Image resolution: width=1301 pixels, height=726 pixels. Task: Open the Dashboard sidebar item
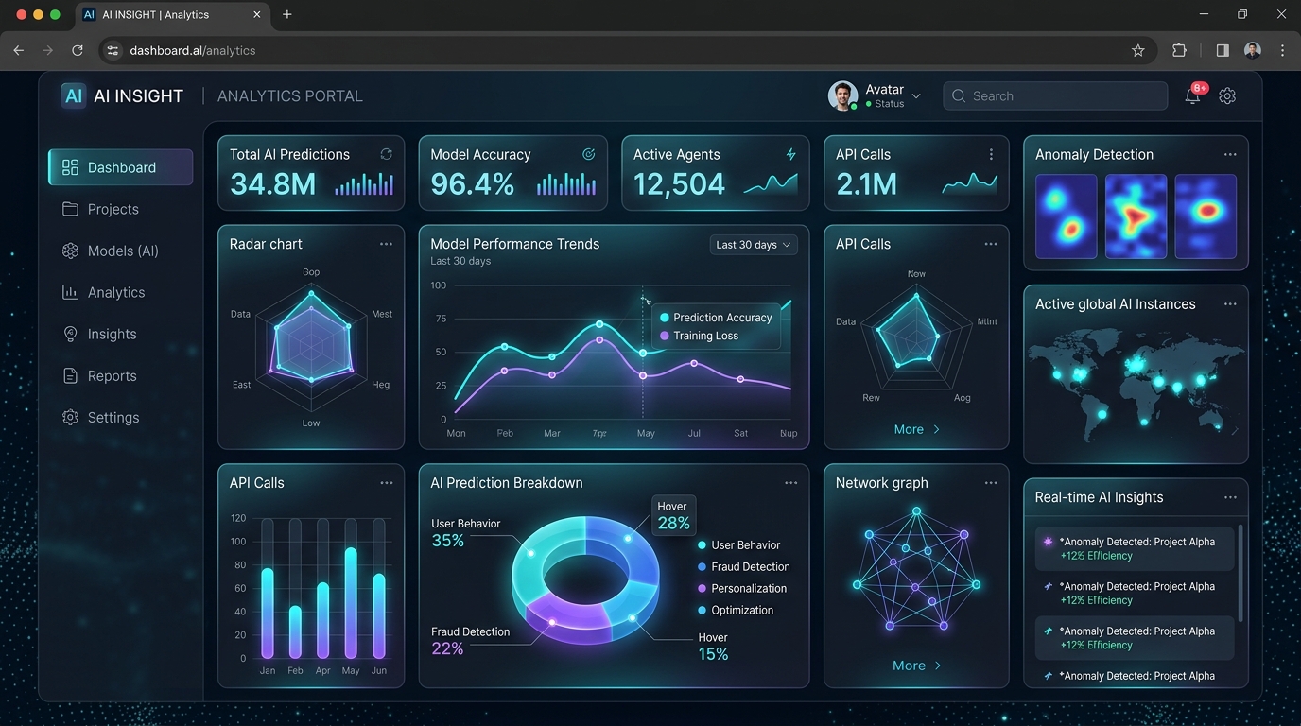coord(120,167)
